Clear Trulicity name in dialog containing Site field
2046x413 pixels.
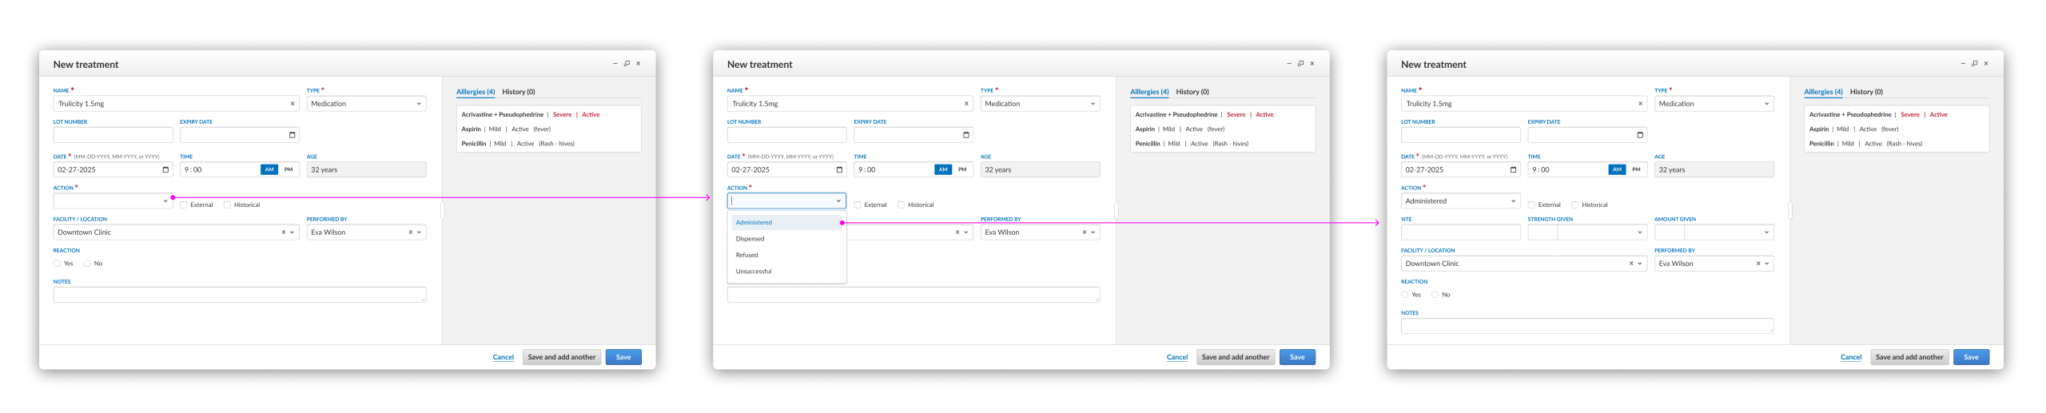pos(1640,104)
